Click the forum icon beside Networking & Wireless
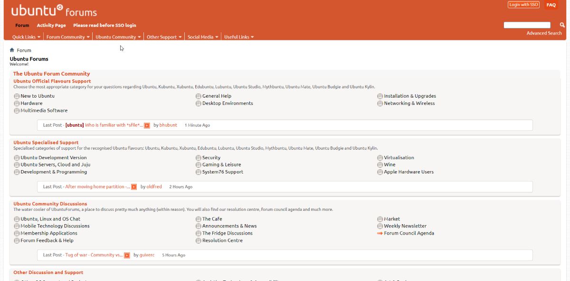 pyautogui.click(x=380, y=103)
